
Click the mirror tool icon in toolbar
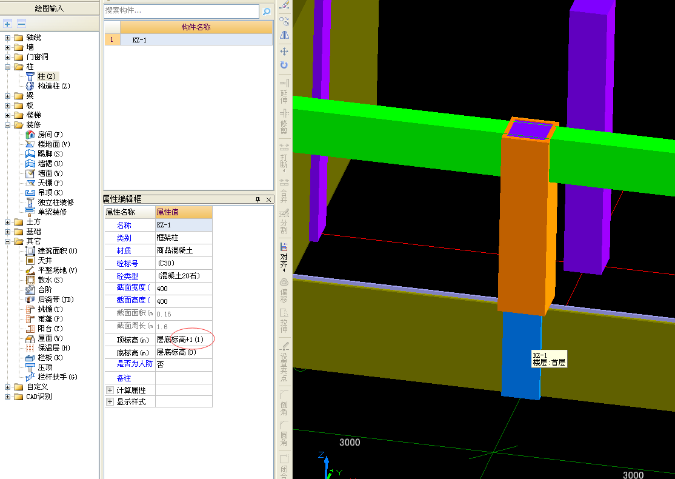point(284,35)
